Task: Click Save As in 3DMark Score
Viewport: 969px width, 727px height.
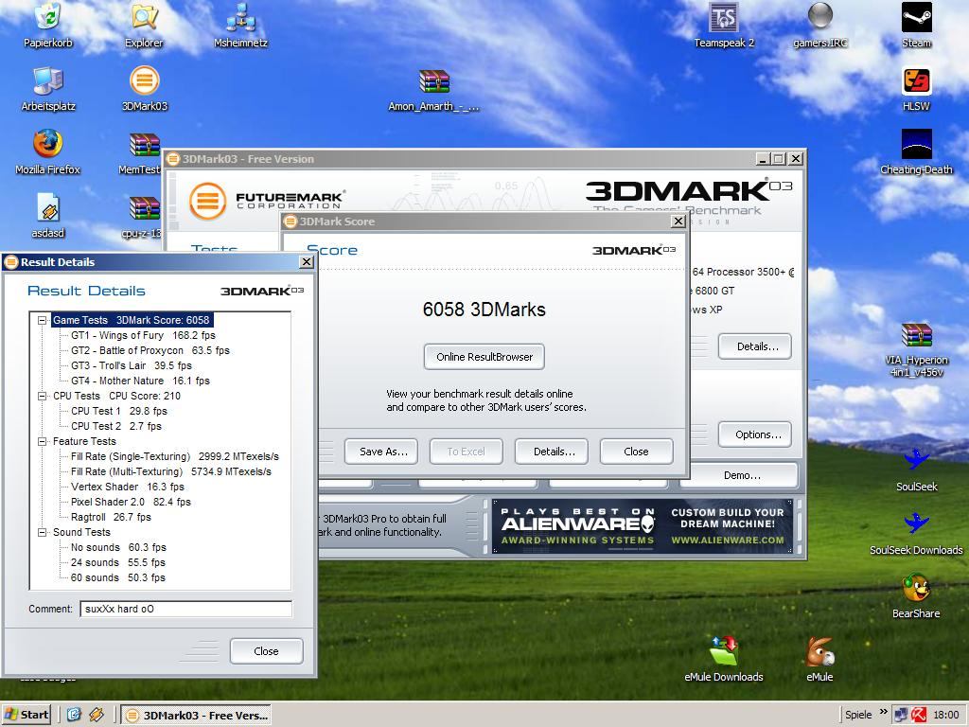Action: pyautogui.click(x=381, y=452)
